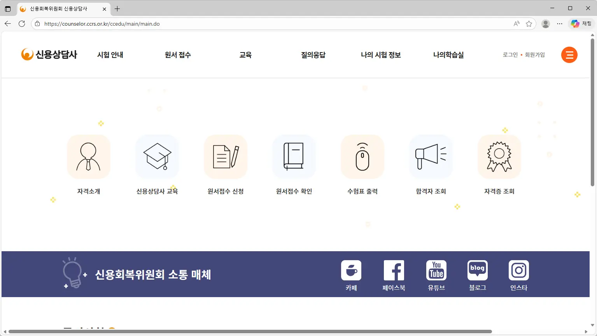Open the 시험 안내 menu
The height and width of the screenshot is (336, 597).
110,55
